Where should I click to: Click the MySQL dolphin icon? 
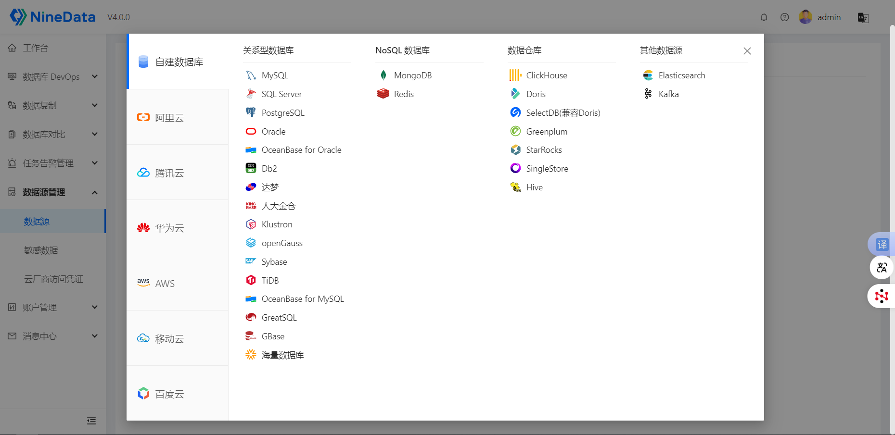pos(251,75)
